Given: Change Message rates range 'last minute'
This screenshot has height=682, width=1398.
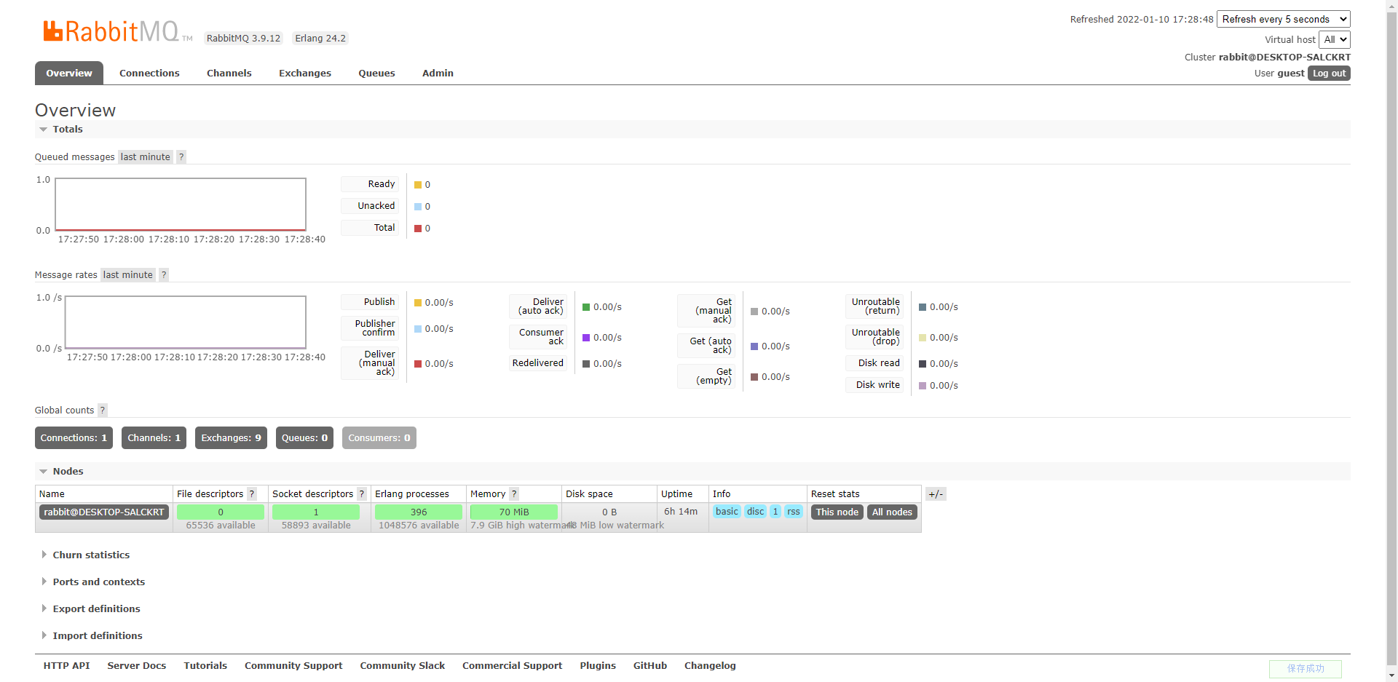Looking at the screenshot, I should click(x=128, y=274).
